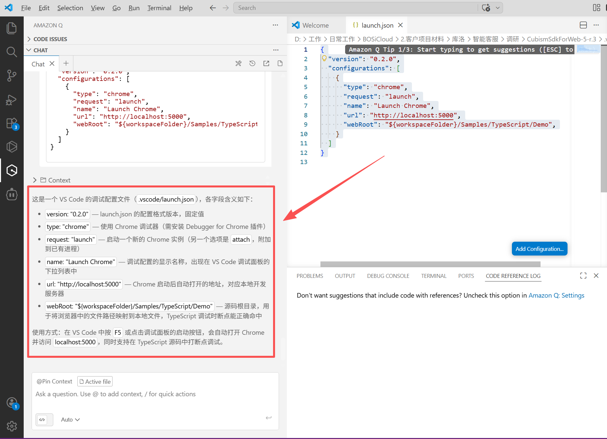Screen dimensions: 607x439
Task: Switch to the DEBUG CONSOLE tab
Action: click(x=388, y=276)
